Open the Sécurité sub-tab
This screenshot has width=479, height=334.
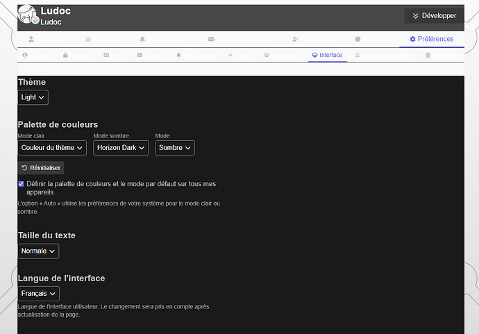(x=77, y=55)
